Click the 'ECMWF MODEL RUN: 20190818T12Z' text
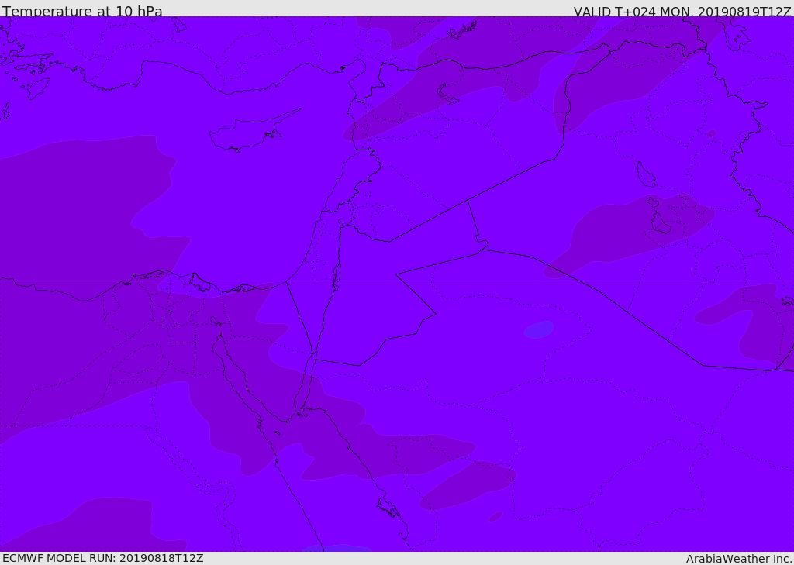Screen dimensions: 794x565 coord(103,558)
